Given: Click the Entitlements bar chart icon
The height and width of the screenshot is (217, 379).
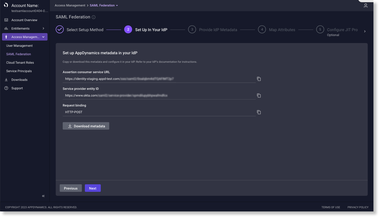Looking at the screenshot, I should [6, 29].
